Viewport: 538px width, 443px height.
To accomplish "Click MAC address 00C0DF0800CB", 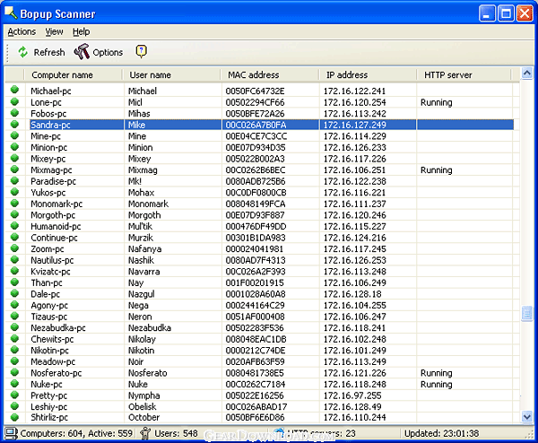I will pyautogui.click(x=256, y=193).
